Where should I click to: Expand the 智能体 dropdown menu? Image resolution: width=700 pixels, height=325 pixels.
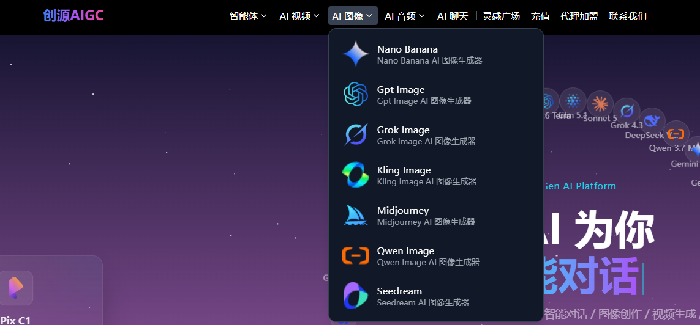(248, 16)
